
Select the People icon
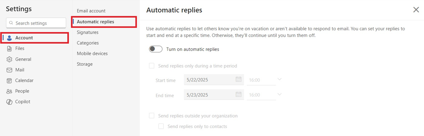click(x=9, y=91)
